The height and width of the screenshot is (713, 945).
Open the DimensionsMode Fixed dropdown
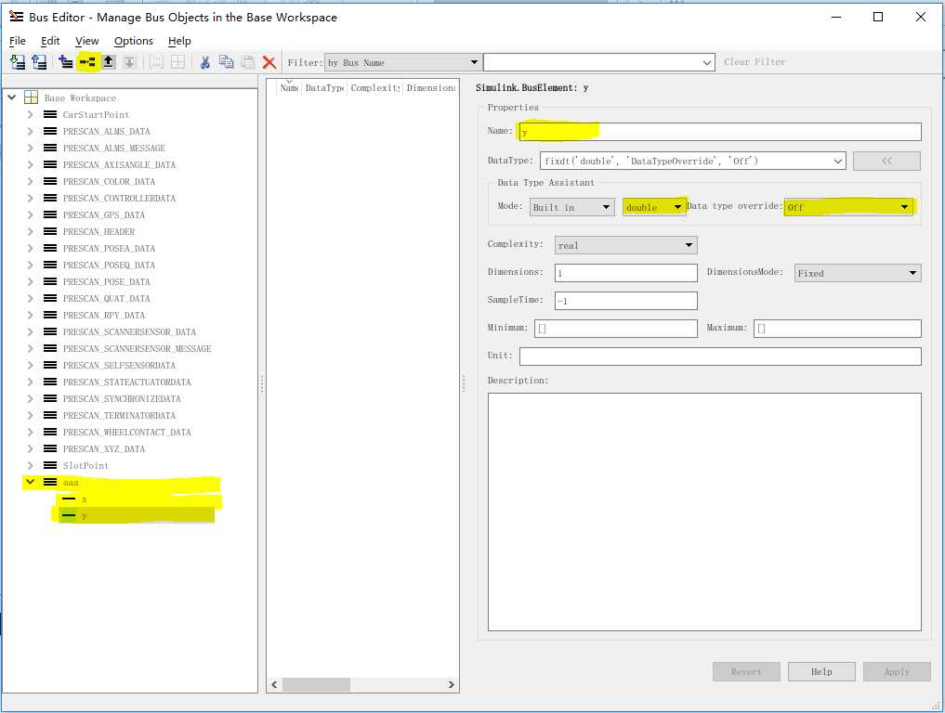coord(858,273)
